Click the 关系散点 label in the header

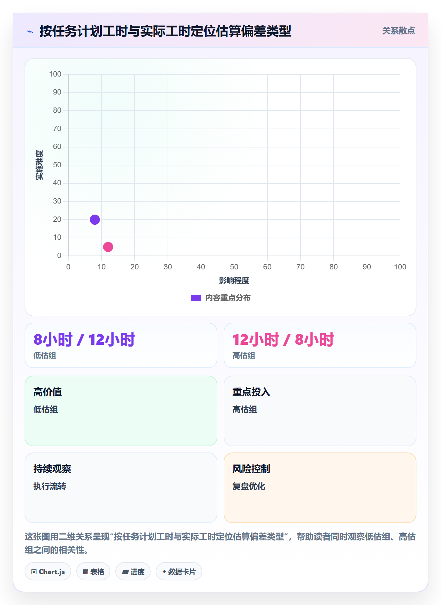398,31
